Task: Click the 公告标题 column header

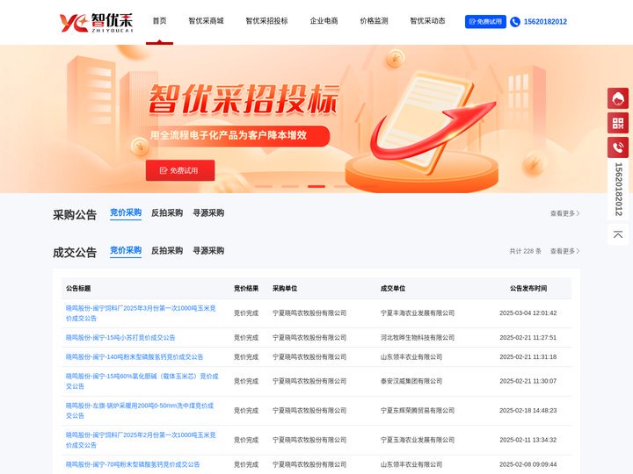Action: click(x=78, y=289)
